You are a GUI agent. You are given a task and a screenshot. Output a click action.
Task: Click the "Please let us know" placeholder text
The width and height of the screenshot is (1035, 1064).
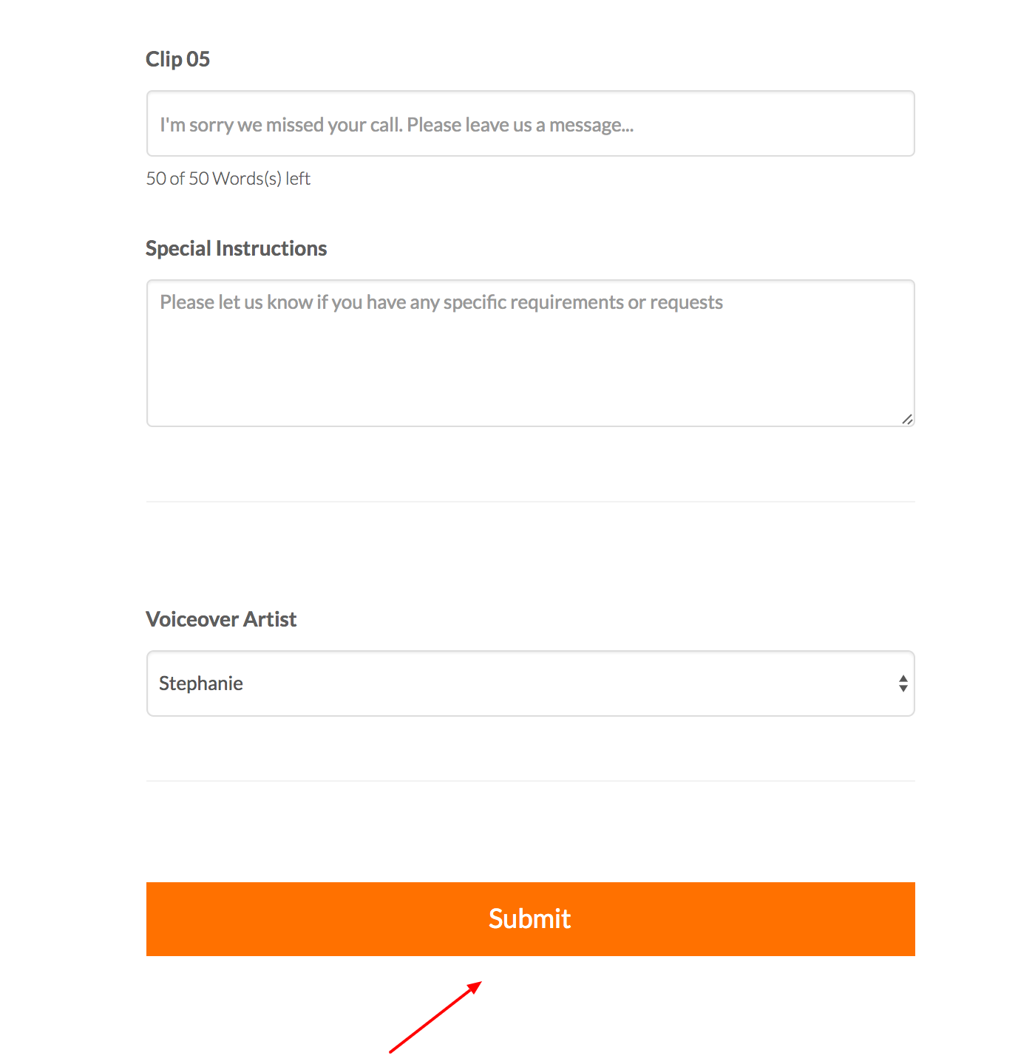[441, 302]
